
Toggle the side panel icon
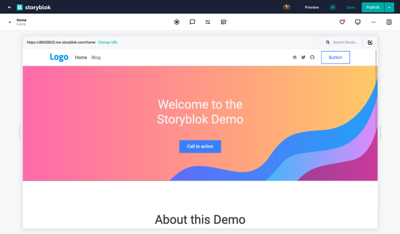pyautogui.click(x=389, y=22)
